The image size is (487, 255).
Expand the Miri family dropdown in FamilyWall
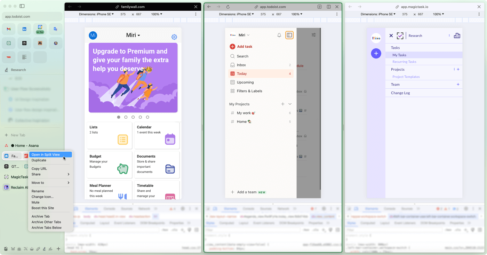tap(133, 35)
